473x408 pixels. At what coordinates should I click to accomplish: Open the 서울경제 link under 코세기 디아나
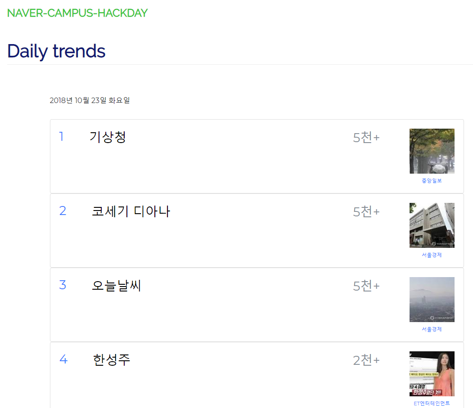(432, 255)
